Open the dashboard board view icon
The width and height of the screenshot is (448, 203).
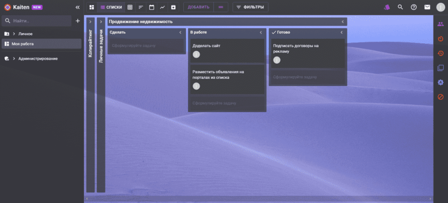[x=92, y=7]
